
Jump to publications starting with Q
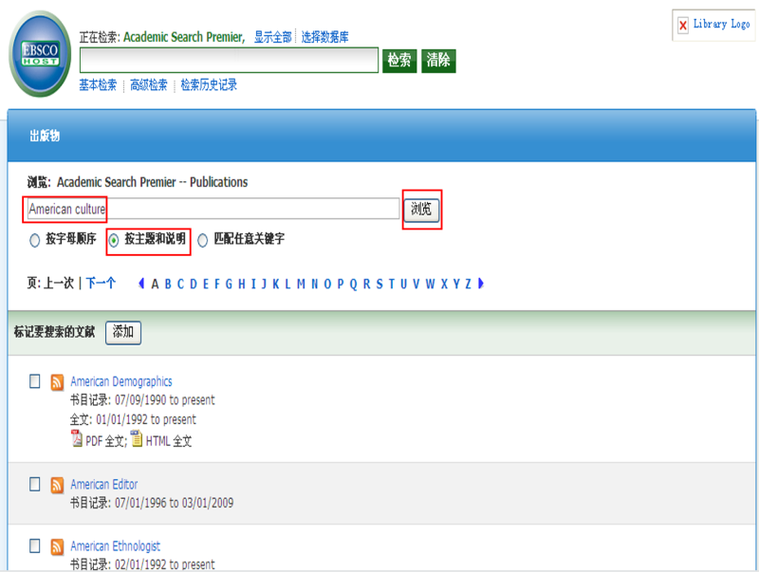353,284
